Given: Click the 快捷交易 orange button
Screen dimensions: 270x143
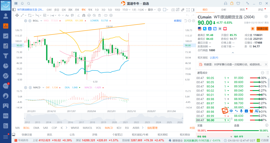Looking at the screenshot, I should (x=262, y=29).
